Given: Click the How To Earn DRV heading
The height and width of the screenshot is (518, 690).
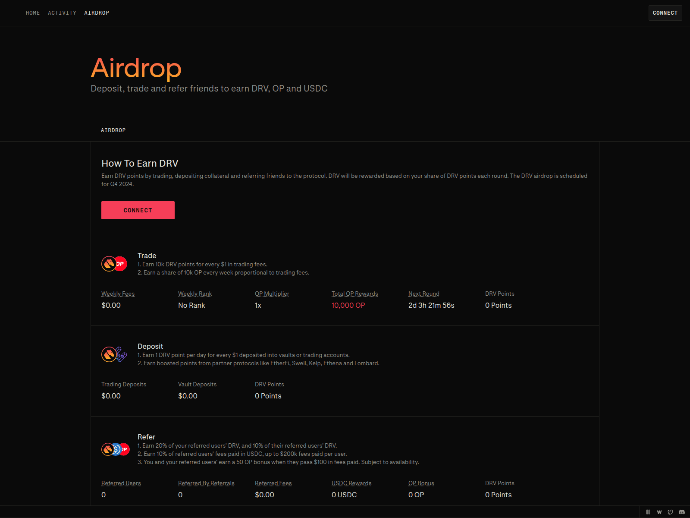Looking at the screenshot, I should click(x=140, y=163).
